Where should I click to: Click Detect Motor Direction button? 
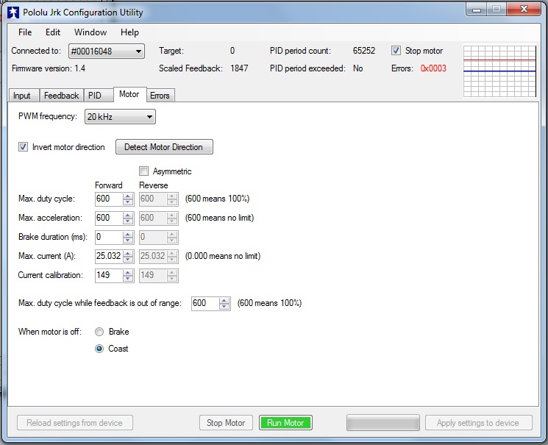point(164,147)
